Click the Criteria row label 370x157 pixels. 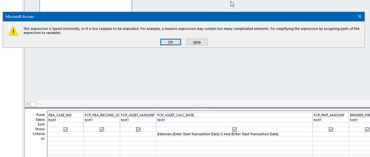39,134
